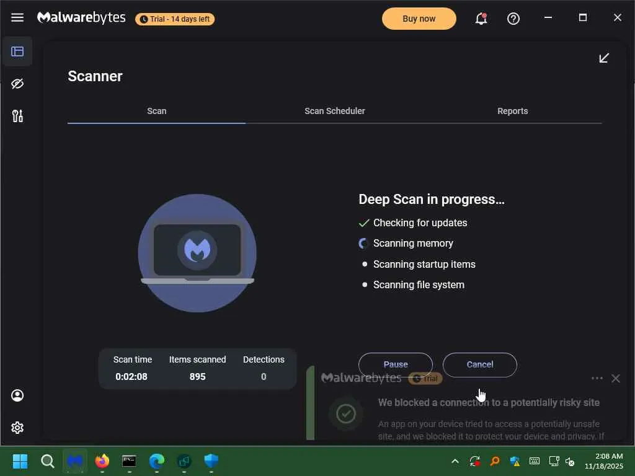
Task: Switch to the Reports tab
Action: 512,111
